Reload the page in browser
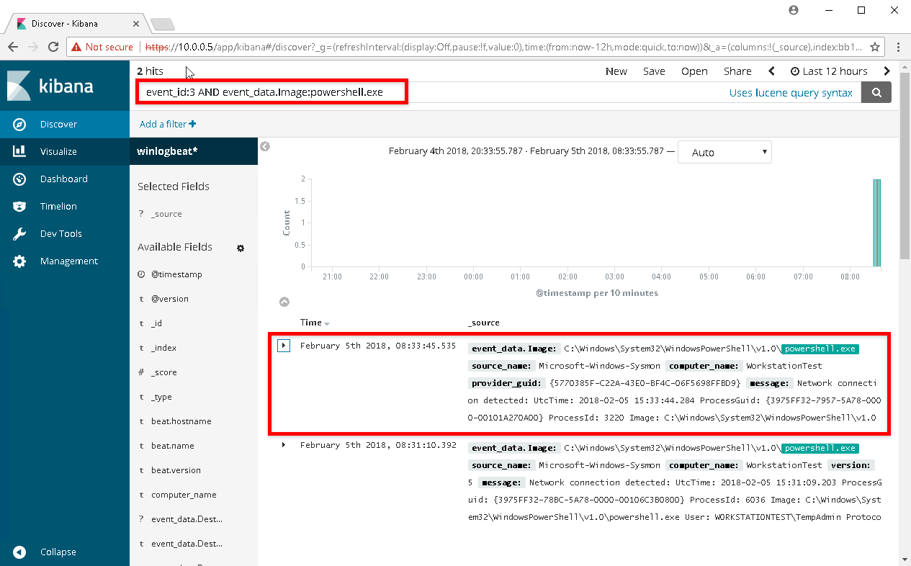The width and height of the screenshot is (911, 566). click(x=53, y=47)
